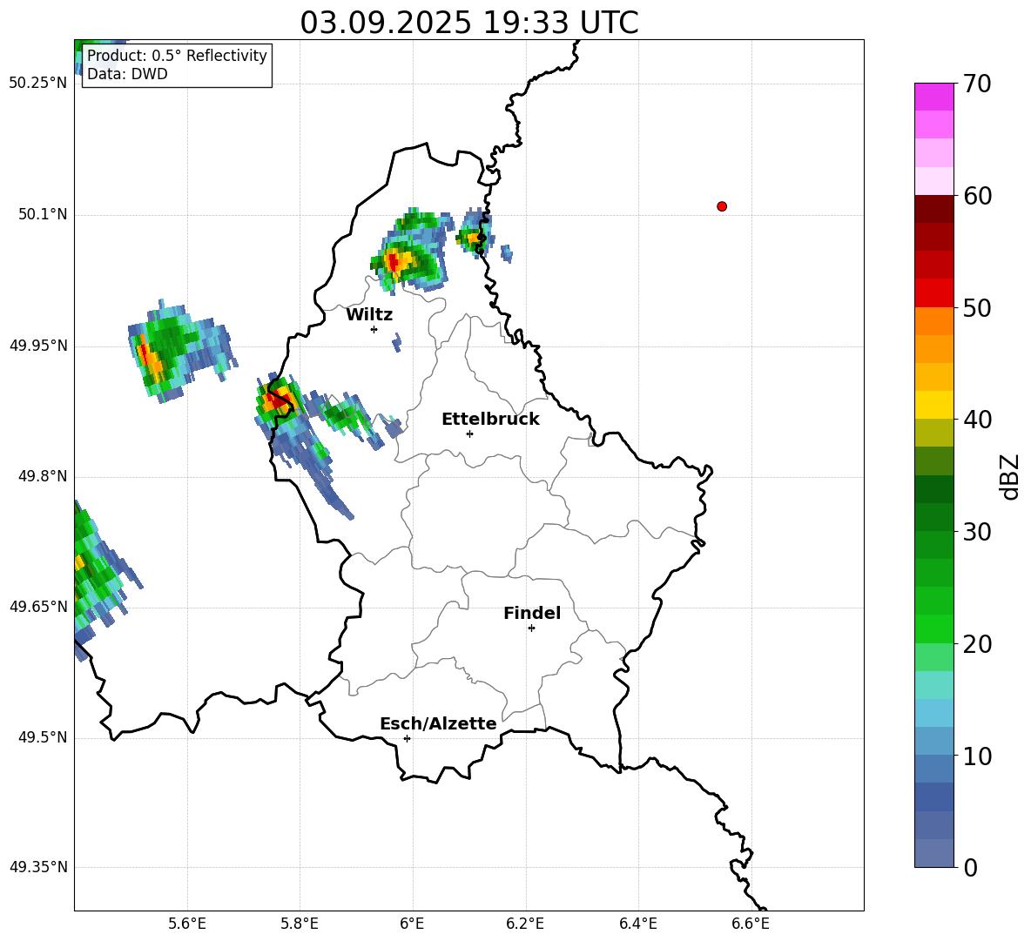Click the title '03.09.2025 19:33 UTC'
Screen dimensions: 1031x941
[468, 23]
